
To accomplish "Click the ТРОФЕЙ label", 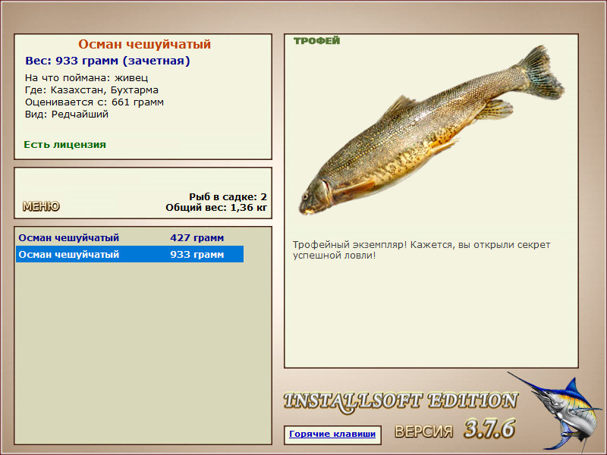I will [316, 41].
